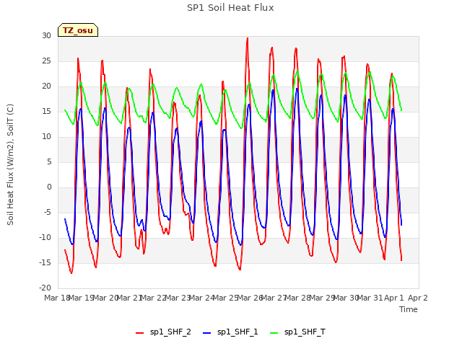
Task: Click the green sp1_SHF_T legend swatch
Action: (274, 333)
